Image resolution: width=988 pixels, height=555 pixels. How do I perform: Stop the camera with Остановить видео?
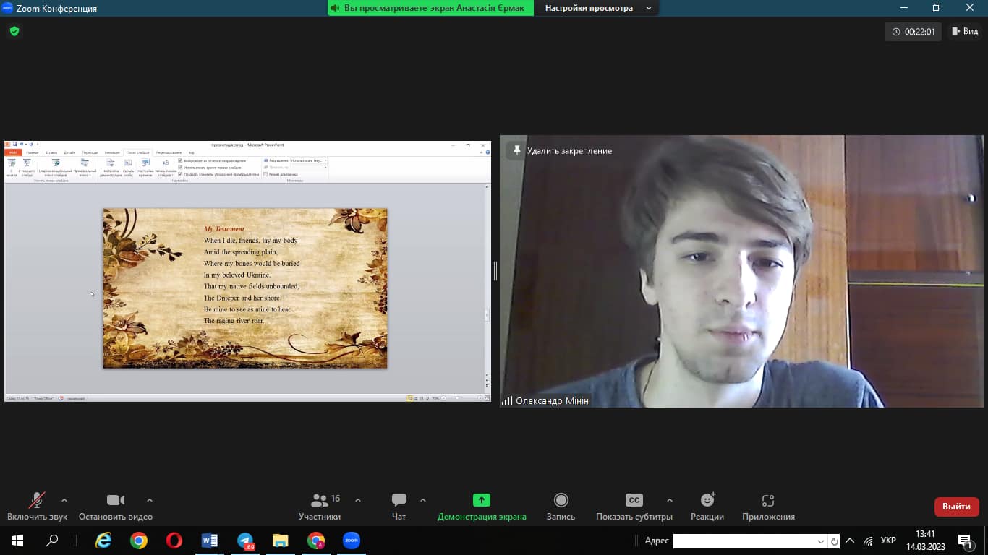click(116, 506)
